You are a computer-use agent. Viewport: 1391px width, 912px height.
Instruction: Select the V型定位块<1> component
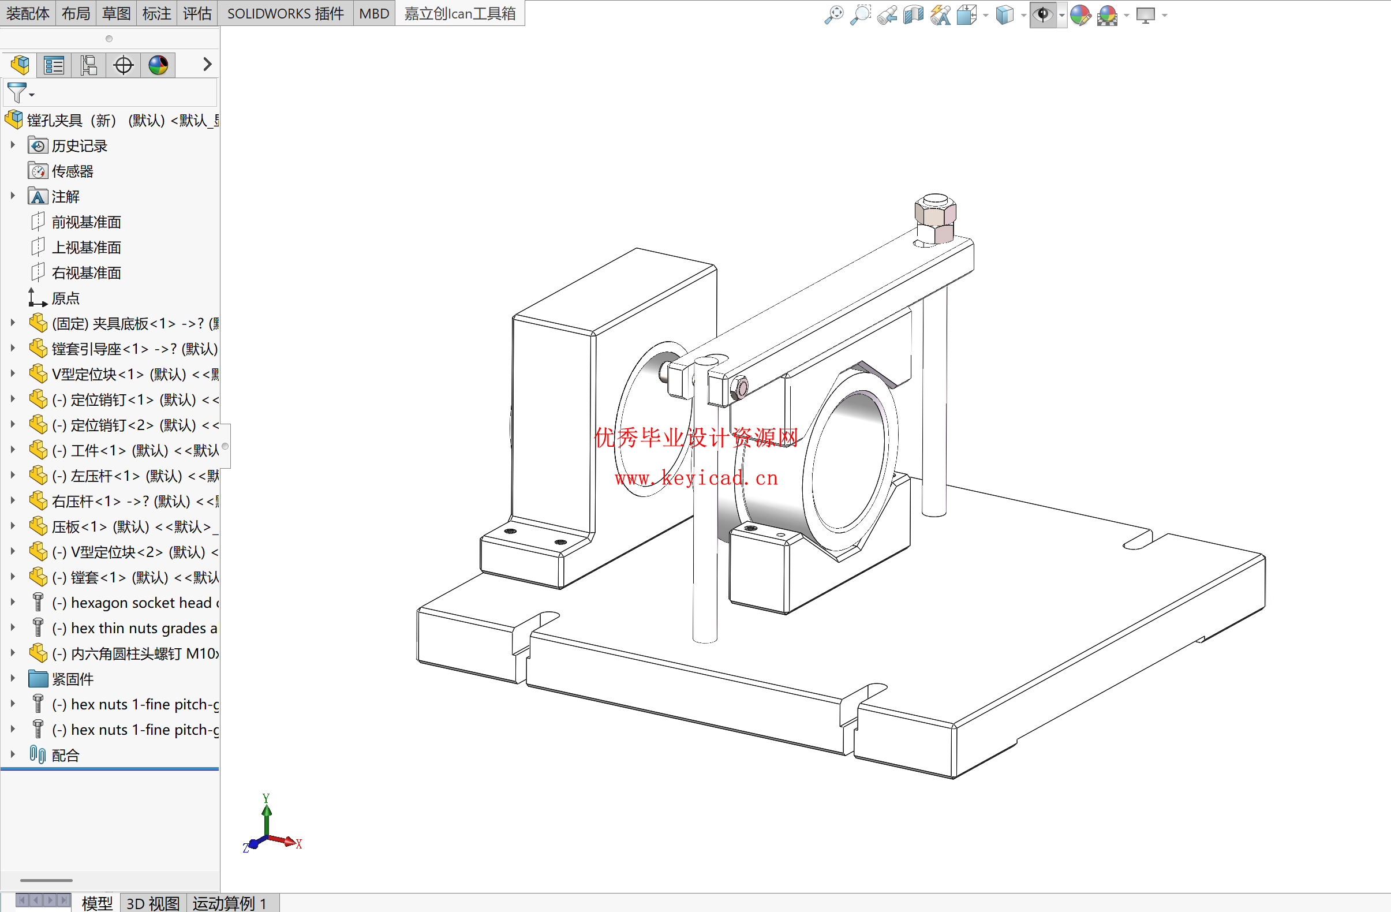(x=123, y=374)
